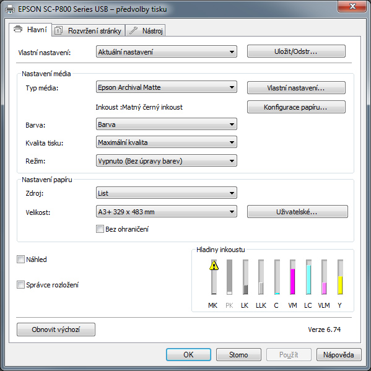
Task: Switch to the Hlavní tab
Action: (30, 30)
